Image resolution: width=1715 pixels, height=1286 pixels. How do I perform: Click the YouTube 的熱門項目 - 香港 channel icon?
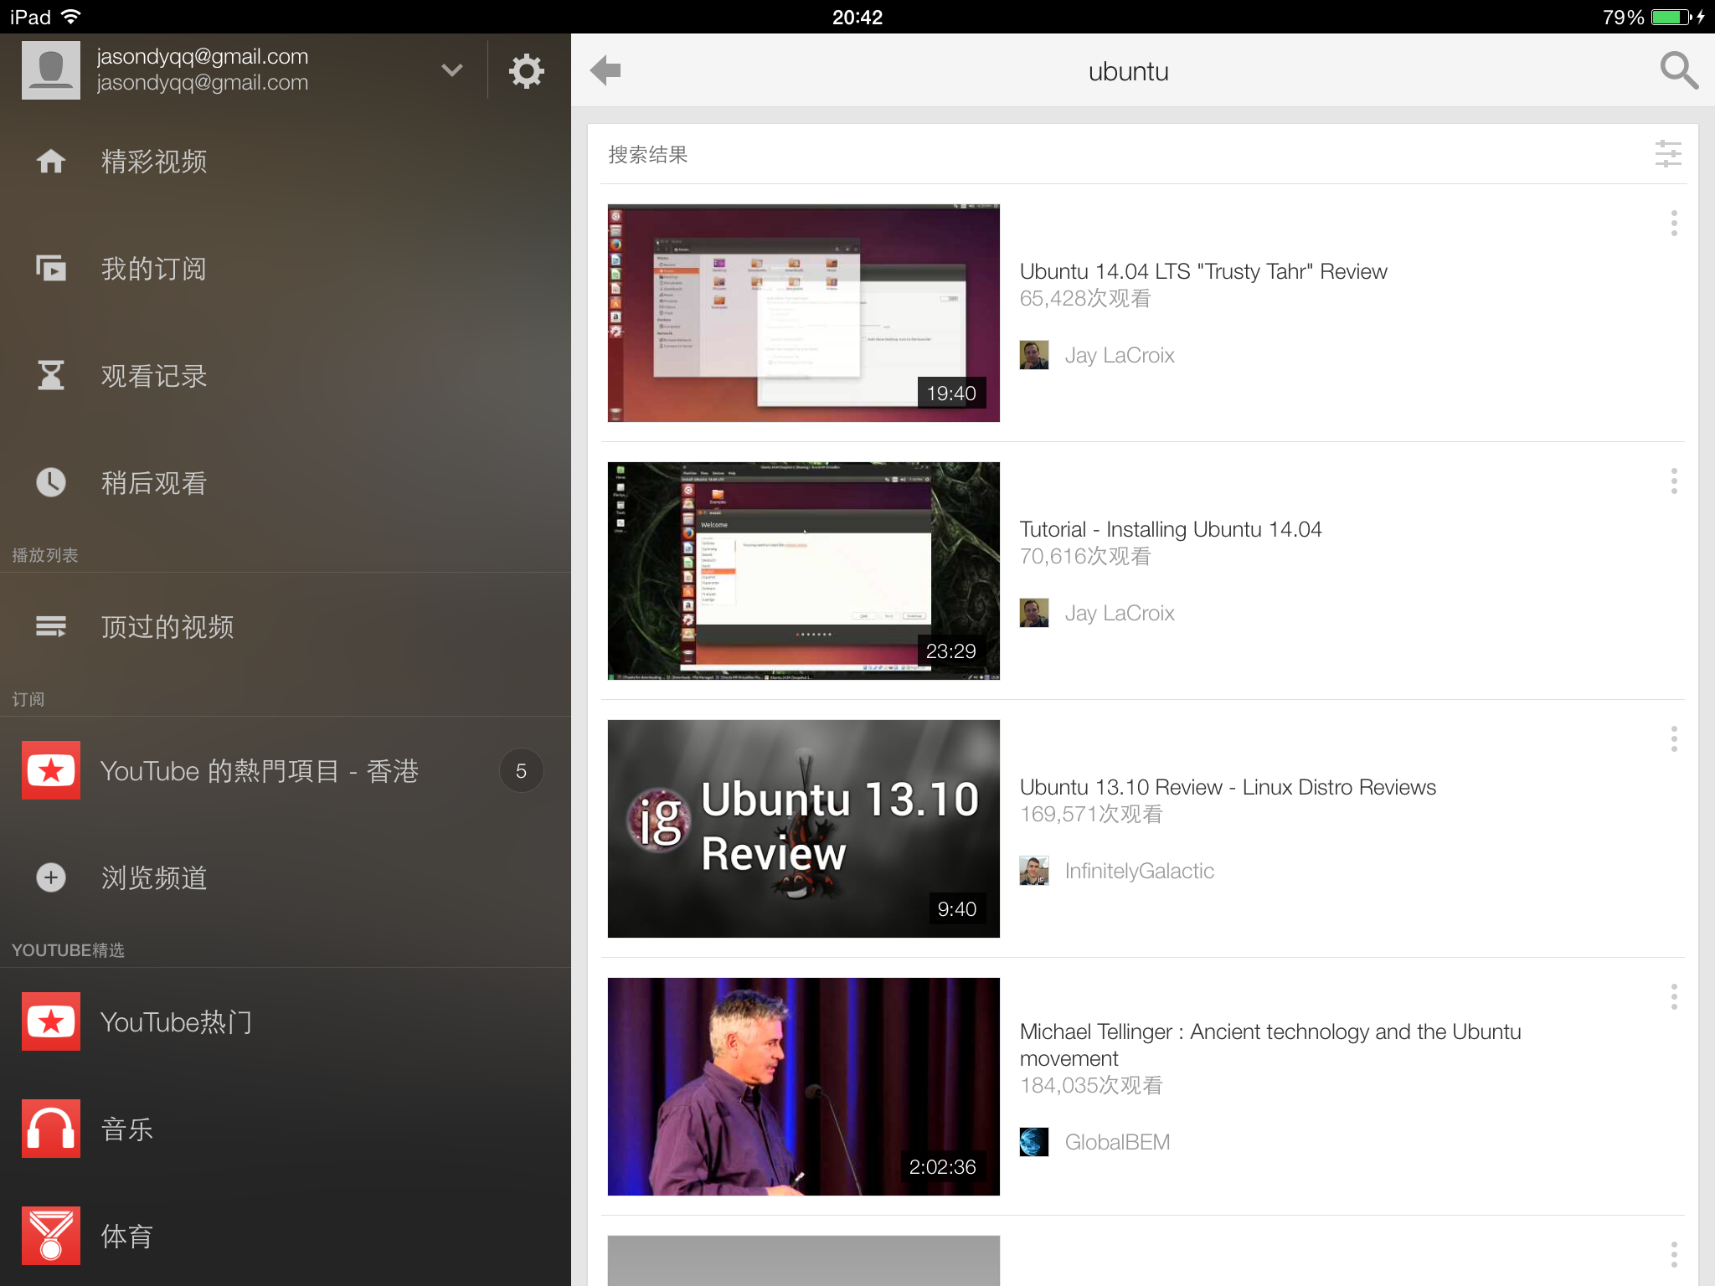click(51, 770)
